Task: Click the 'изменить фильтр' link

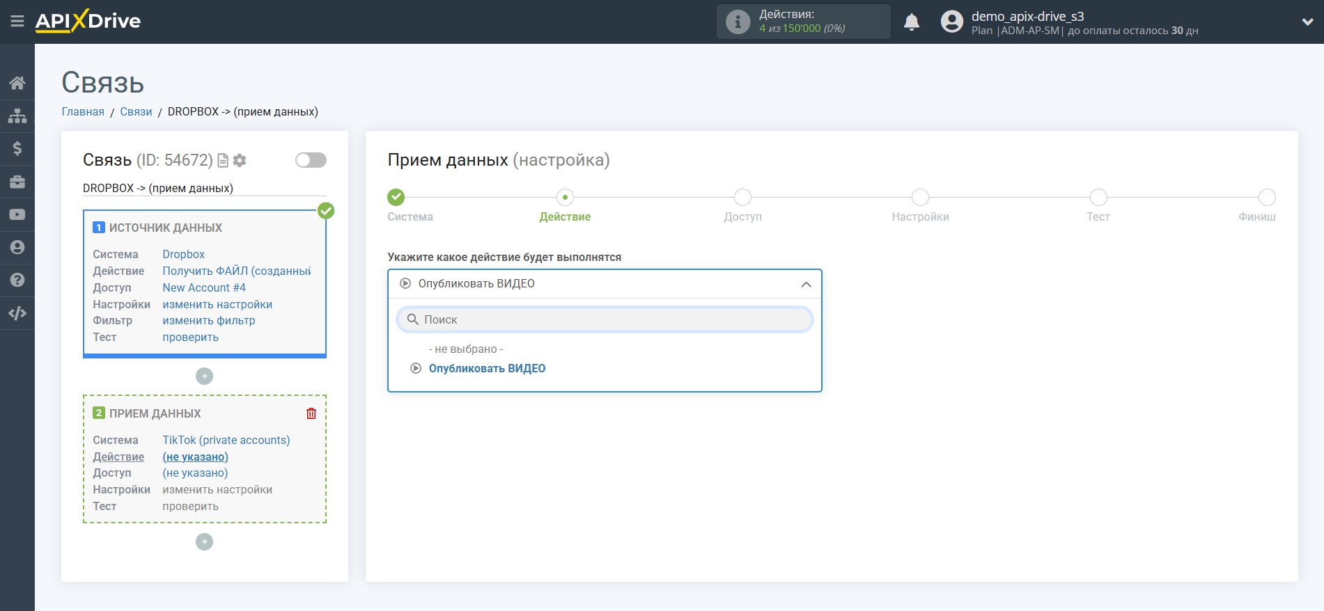Action: coord(209,320)
